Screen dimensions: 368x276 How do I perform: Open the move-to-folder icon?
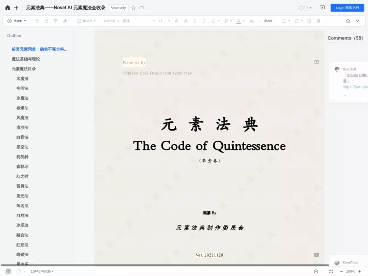coord(142,8)
